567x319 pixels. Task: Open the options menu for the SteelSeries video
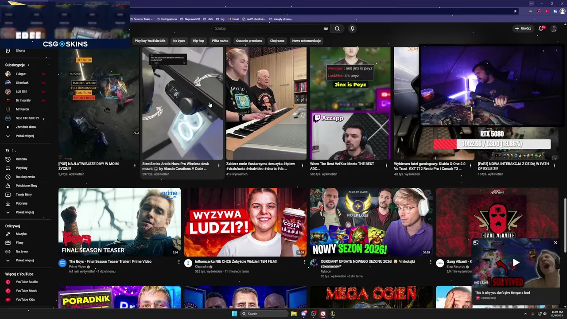218,165
